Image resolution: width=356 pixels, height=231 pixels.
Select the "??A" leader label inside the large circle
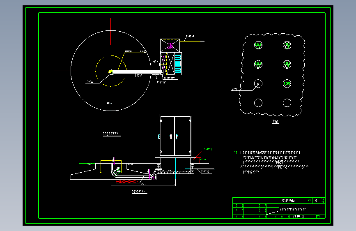click(x=90, y=82)
